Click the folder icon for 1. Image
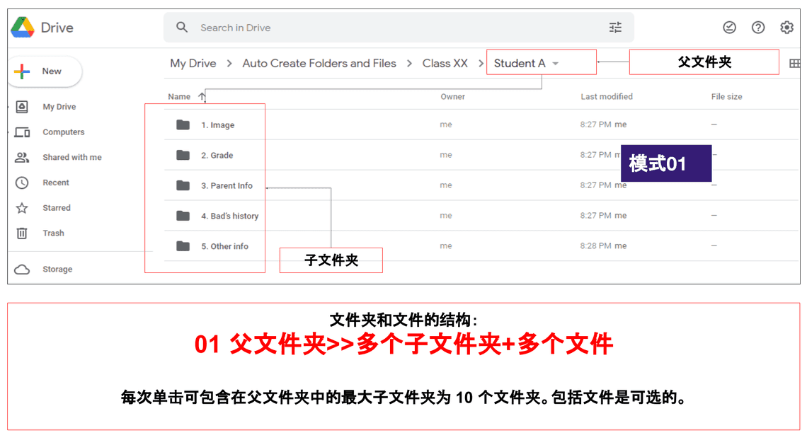Image resolution: width=807 pixels, height=440 pixels. 183,125
